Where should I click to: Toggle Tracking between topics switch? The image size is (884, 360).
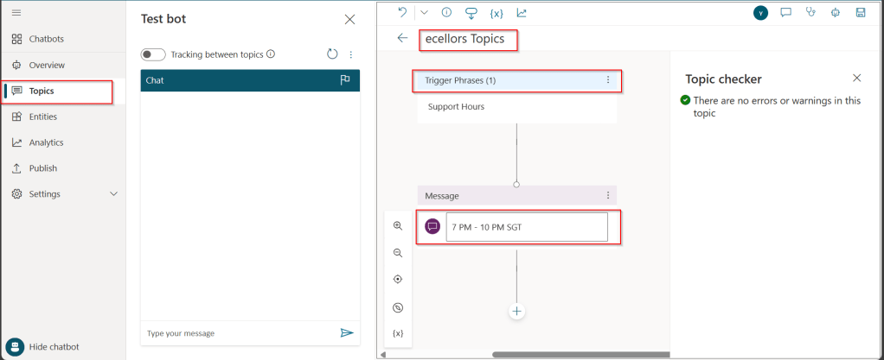tap(153, 54)
